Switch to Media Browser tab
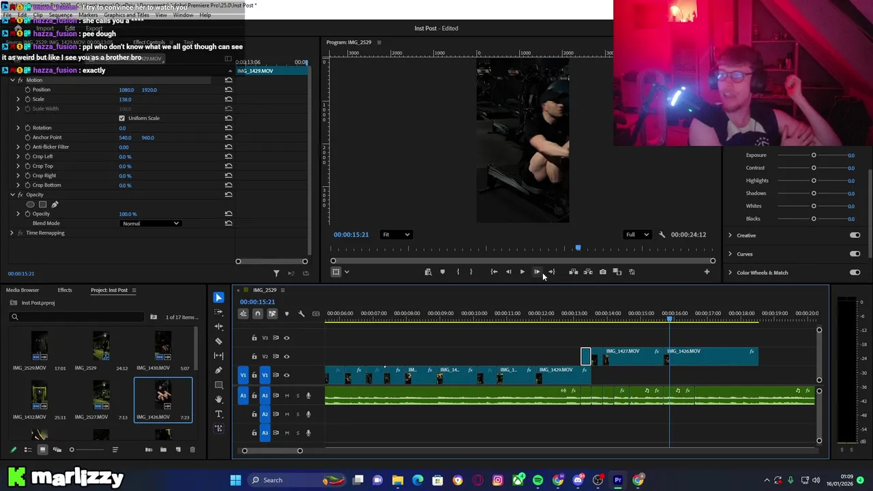Viewport: 873px width, 491px height. click(23, 290)
